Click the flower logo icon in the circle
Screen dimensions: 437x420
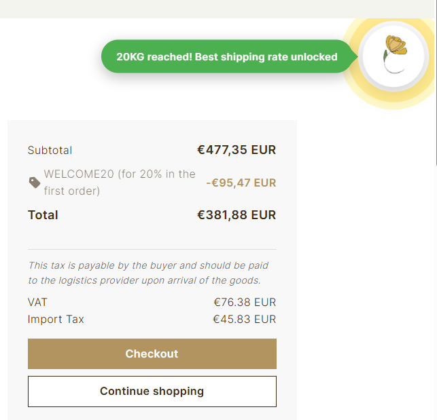point(394,54)
